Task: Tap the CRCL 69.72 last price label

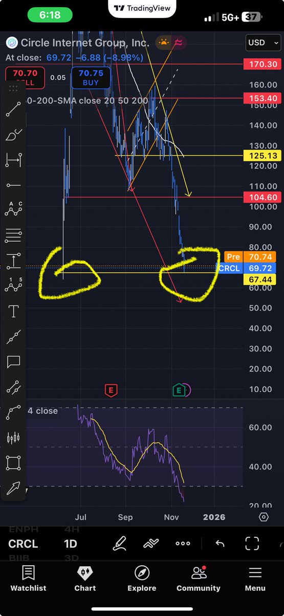Action: tap(247, 268)
